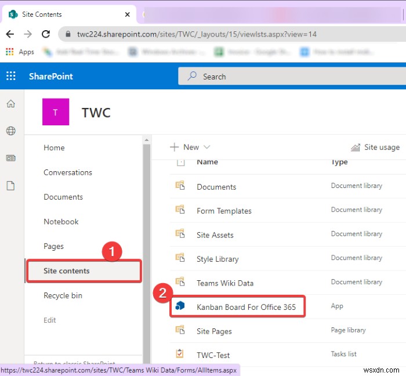Viewport: 406px width, 376px height.
Task: Open Conversations in site navigation
Action: point(68,172)
